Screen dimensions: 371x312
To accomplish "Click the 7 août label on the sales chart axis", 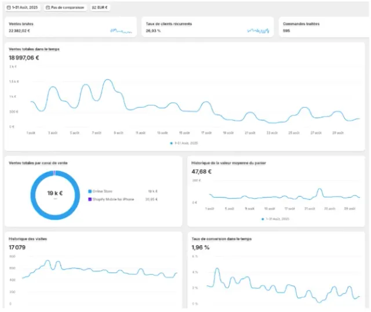I will [97, 133].
